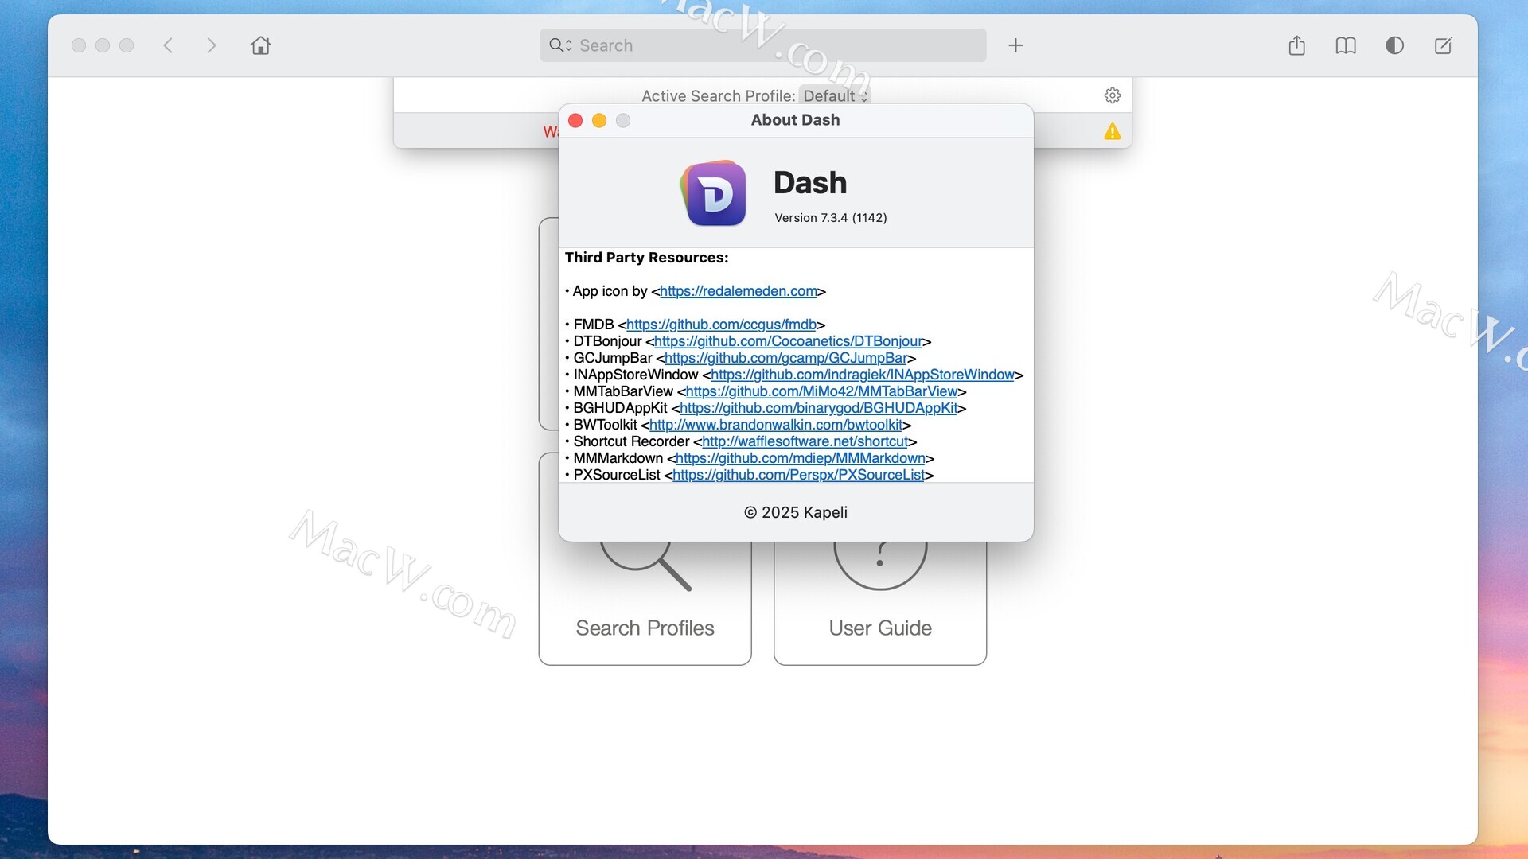
Task: Open the BWToolkit brandonwalkin link
Action: [x=776, y=425]
